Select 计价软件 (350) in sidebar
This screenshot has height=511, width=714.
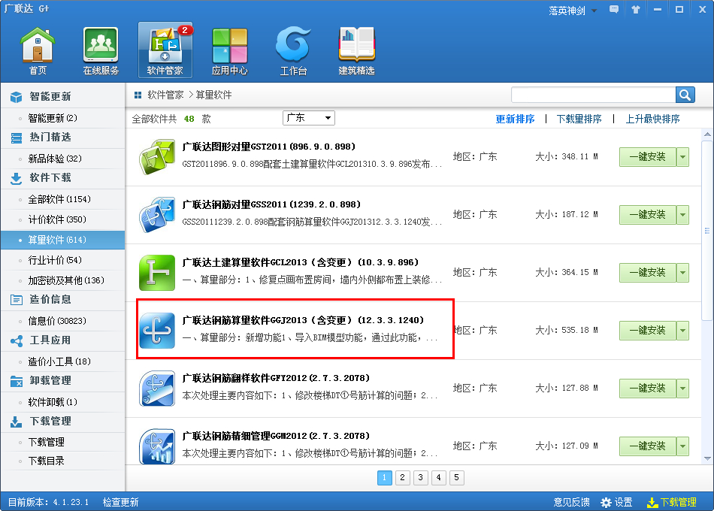[57, 219]
